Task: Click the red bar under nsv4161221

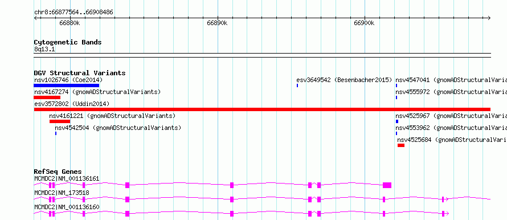Action: point(60,121)
